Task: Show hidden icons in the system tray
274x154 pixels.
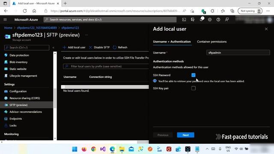Action: click(207, 149)
